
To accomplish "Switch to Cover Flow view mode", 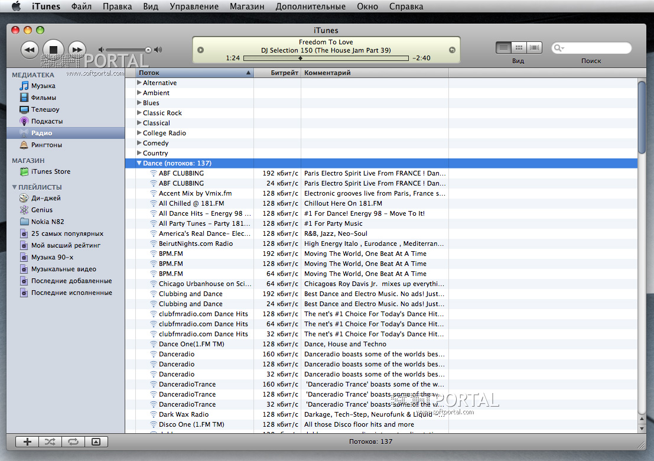I will (534, 47).
